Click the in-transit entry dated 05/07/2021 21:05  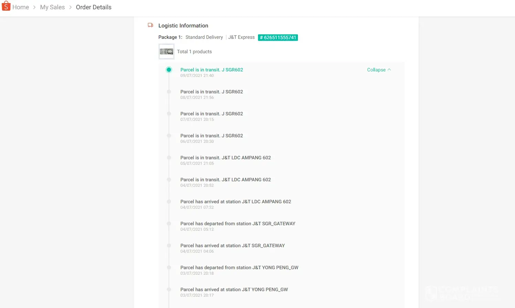(x=225, y=158)
